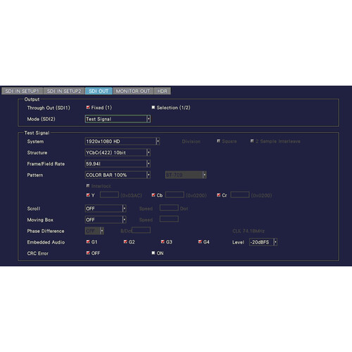Click the Y value input field
Screen dimensions: 352x352
coord(109,195)
